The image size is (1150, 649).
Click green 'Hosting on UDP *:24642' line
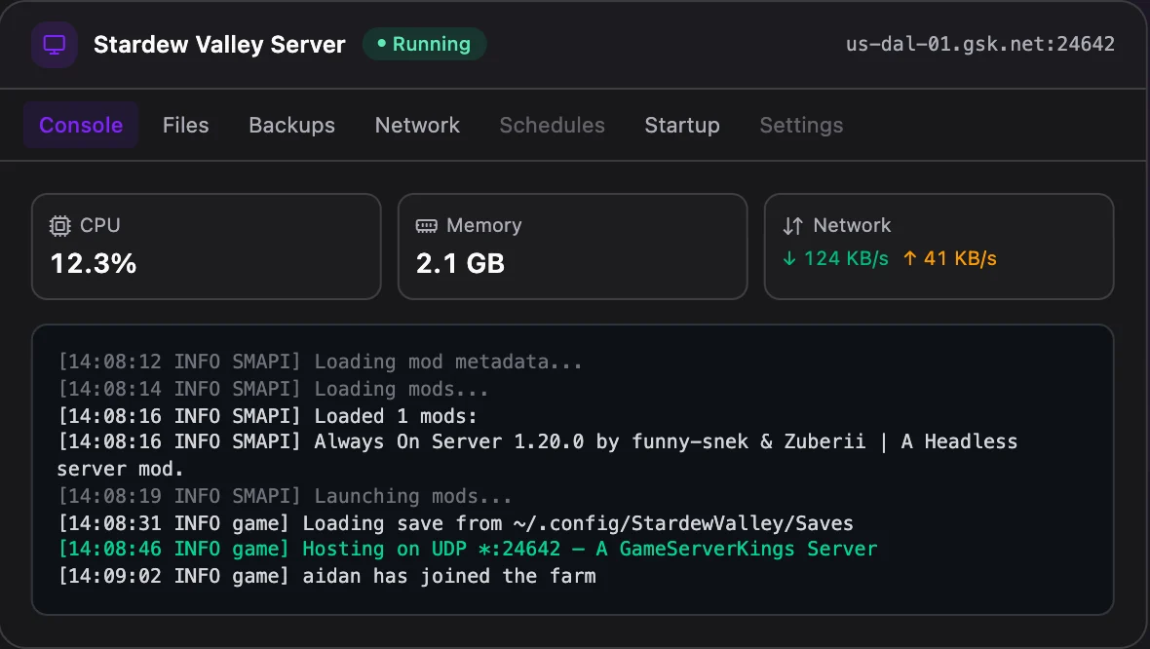click(467, 549)
